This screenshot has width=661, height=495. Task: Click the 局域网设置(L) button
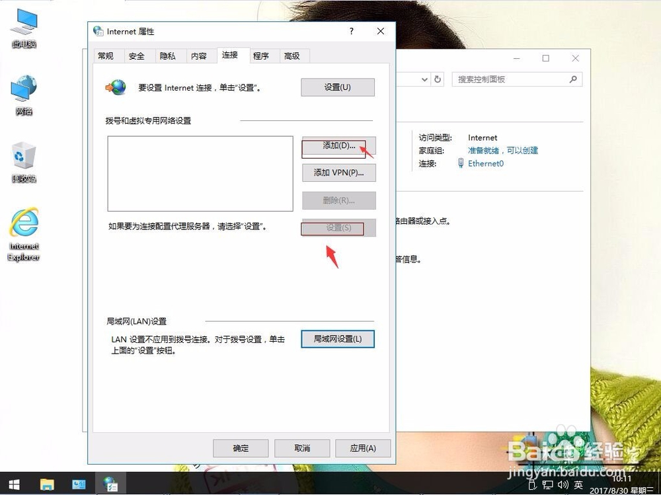(338, 339)
